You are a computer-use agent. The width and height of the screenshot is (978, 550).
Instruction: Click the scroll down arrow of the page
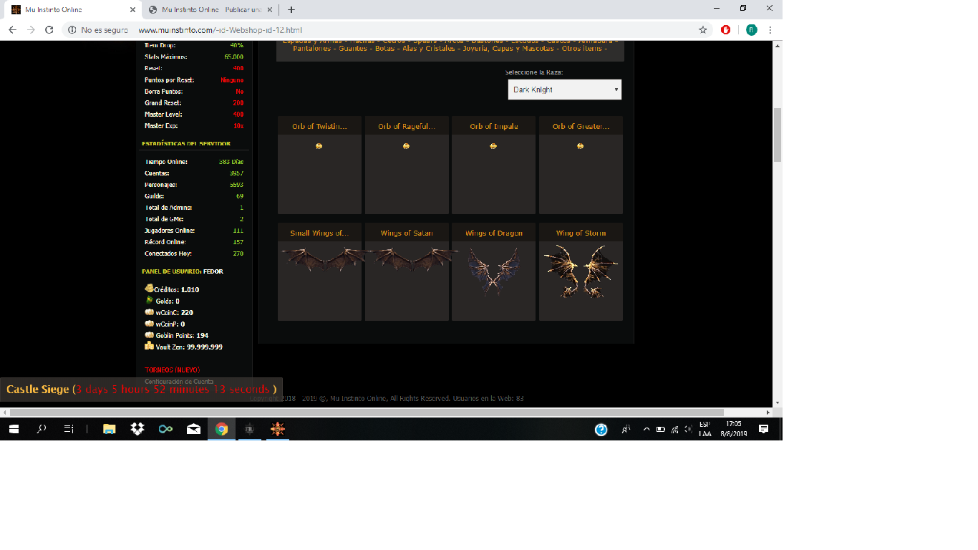click(x=778, y=403)
